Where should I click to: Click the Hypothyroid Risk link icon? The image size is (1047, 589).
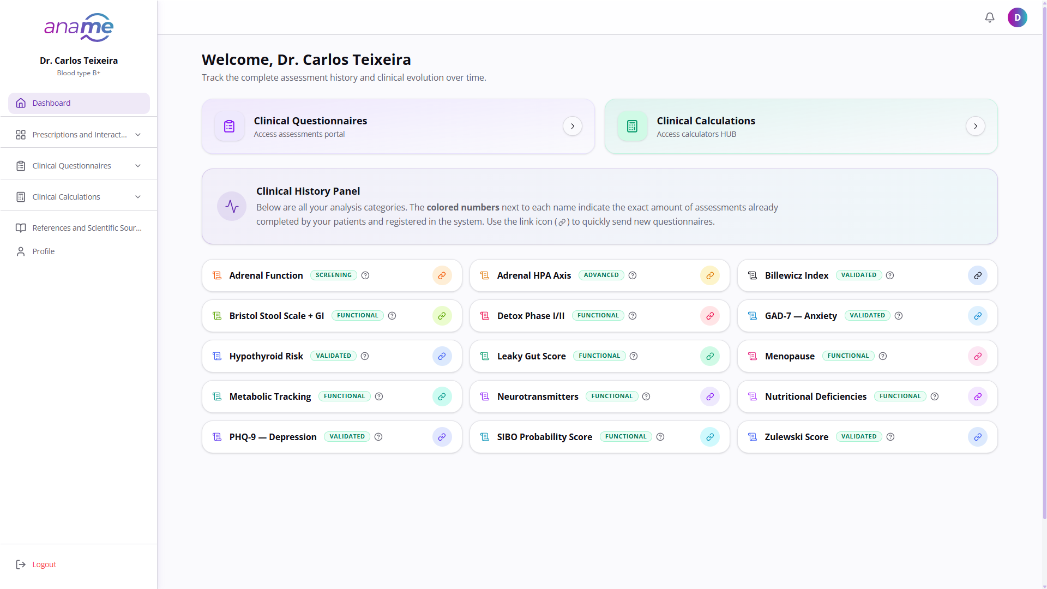pyautogui.click(x=442, y=356)
